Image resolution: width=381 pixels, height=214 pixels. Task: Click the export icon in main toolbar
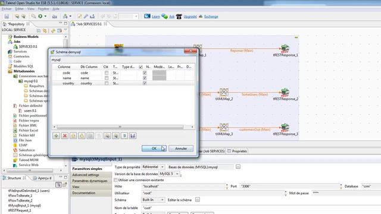(92, 16)
